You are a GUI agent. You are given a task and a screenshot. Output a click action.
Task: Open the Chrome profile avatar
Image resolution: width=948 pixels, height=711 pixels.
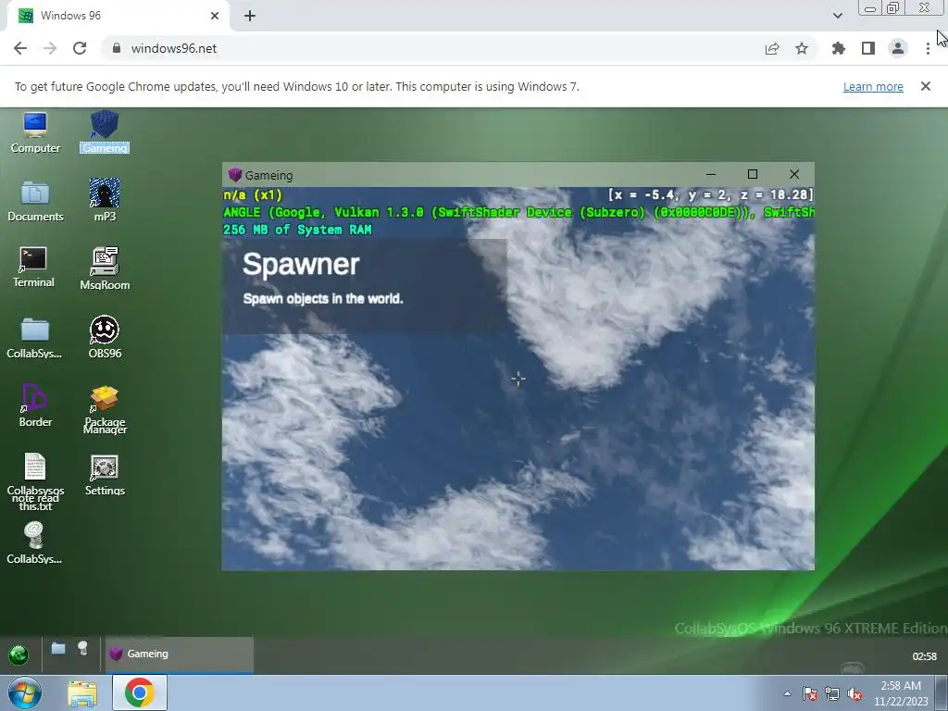click(x=898, y=48)
